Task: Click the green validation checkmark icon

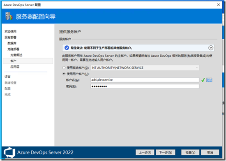Action: pos(203,80)
